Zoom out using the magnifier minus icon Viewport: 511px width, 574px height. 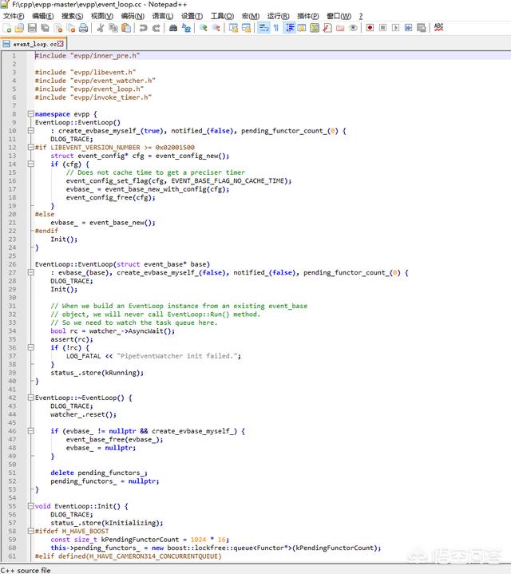tap(216, 28)
